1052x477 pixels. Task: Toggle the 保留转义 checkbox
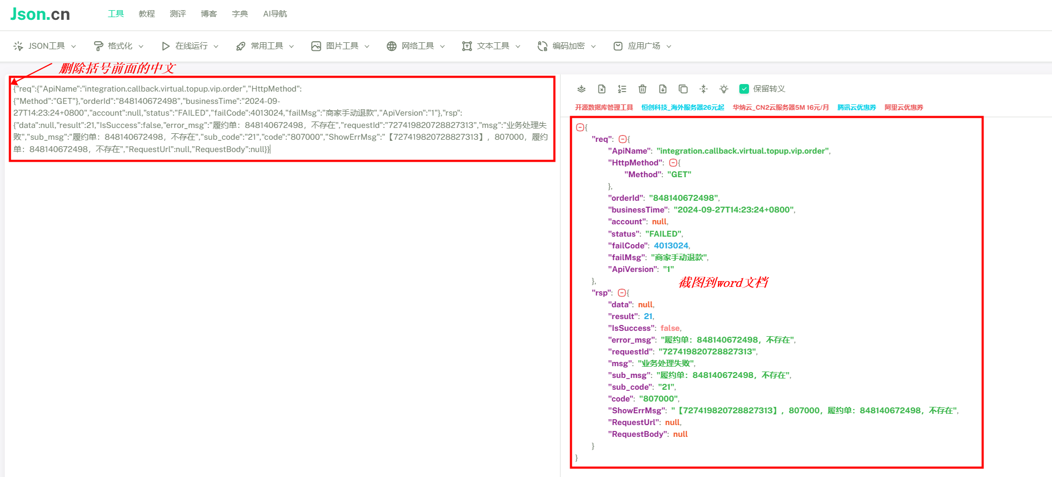tap(744, 89)
